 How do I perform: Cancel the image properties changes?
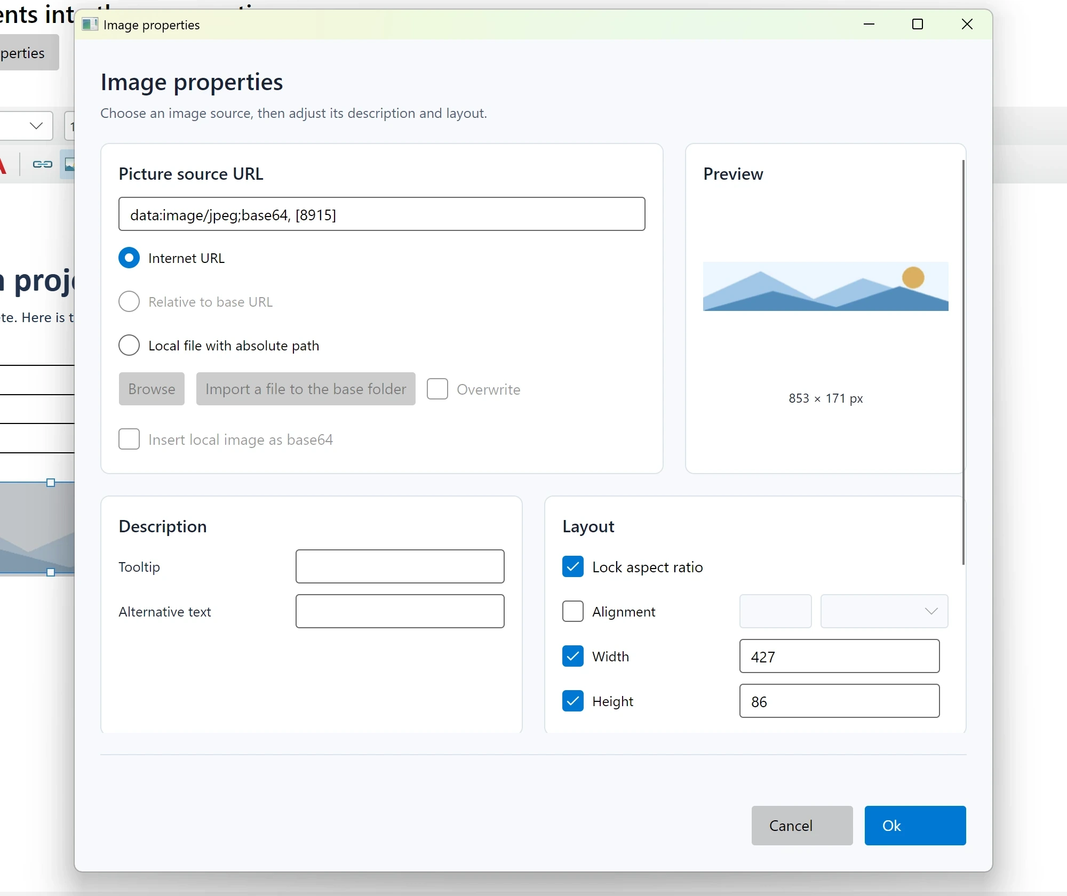point(802,826)
